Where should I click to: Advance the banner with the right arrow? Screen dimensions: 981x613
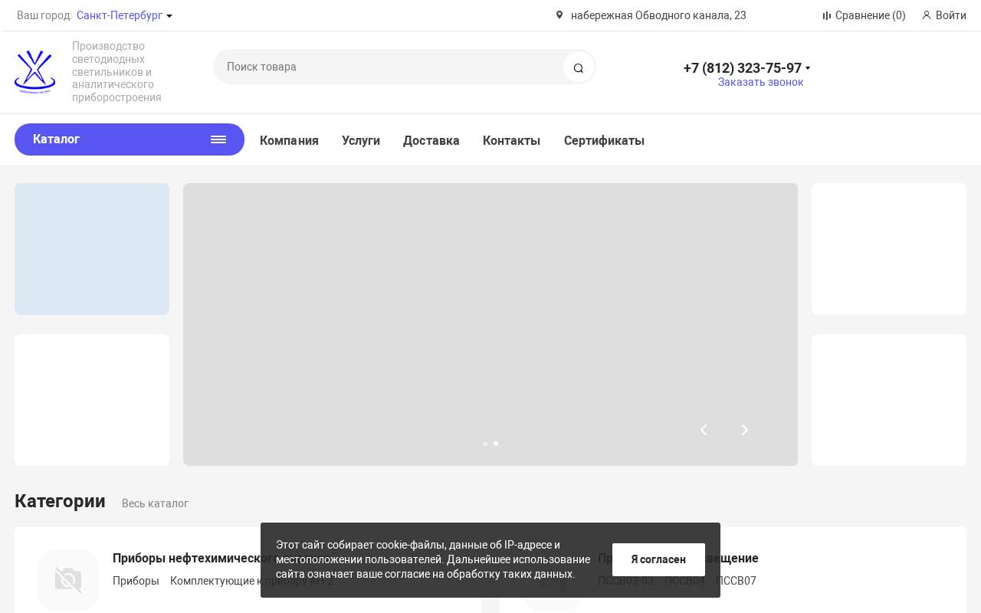tap(744, 430)
